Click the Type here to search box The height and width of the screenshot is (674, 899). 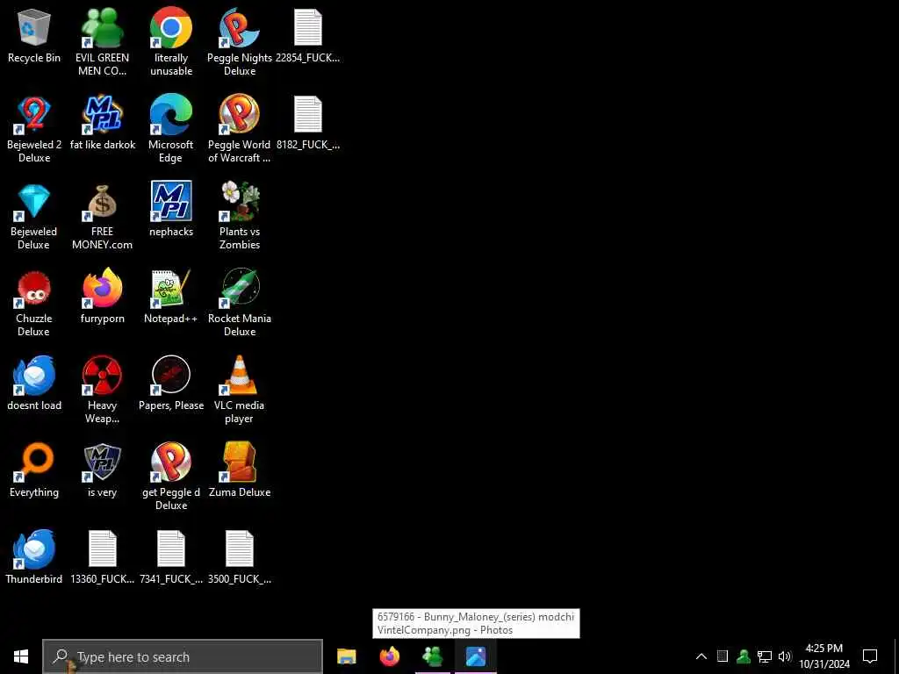[183, 656]
